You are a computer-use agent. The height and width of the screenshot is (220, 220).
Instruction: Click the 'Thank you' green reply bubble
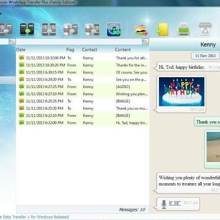[x=207, y=122]
